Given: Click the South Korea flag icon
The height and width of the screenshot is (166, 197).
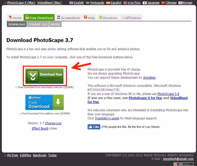Looking at the screenshot, I should [x=180, y=3].
